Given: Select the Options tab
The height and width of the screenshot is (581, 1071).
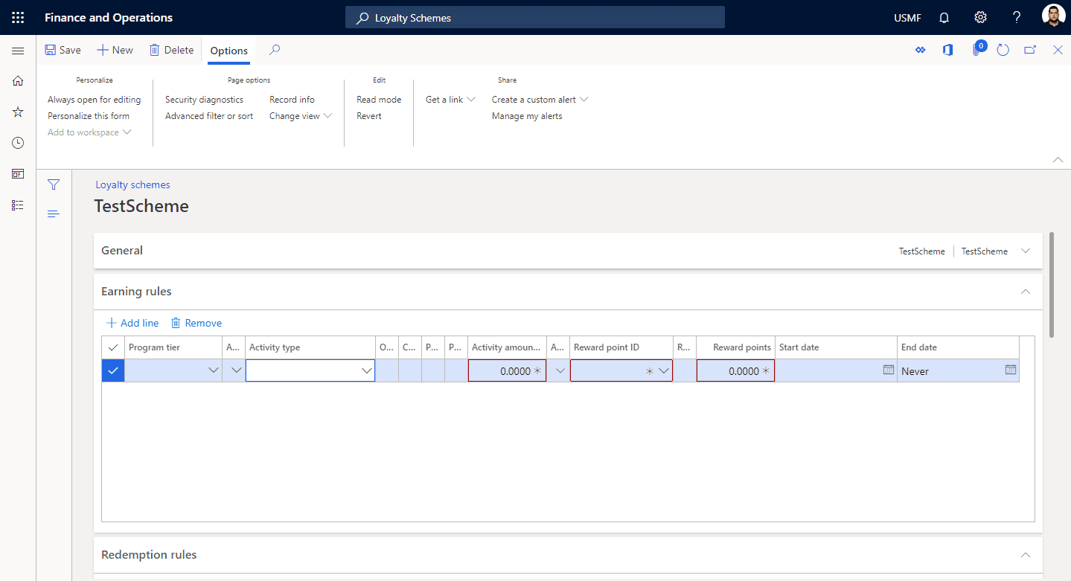Looking at the screenshot, I should coord(229,51).
